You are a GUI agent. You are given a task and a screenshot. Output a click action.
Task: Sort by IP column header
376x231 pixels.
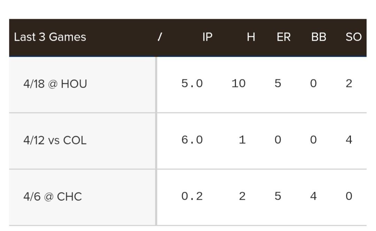pos(207,37)
